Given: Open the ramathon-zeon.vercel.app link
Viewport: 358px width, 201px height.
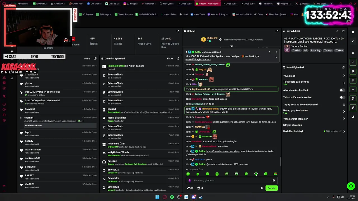Looking at the screenshot, I should coord(223,151).
